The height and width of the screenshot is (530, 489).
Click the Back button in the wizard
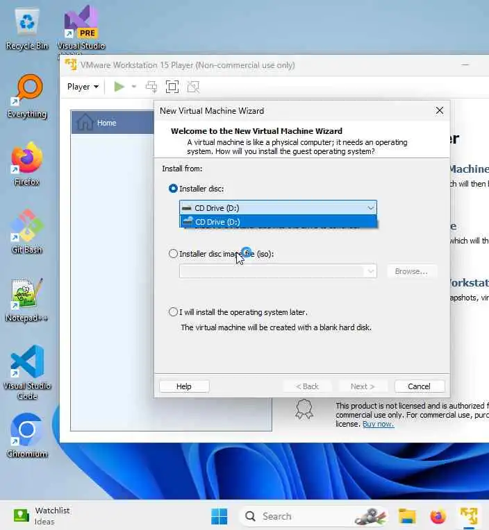pos(307,386)
